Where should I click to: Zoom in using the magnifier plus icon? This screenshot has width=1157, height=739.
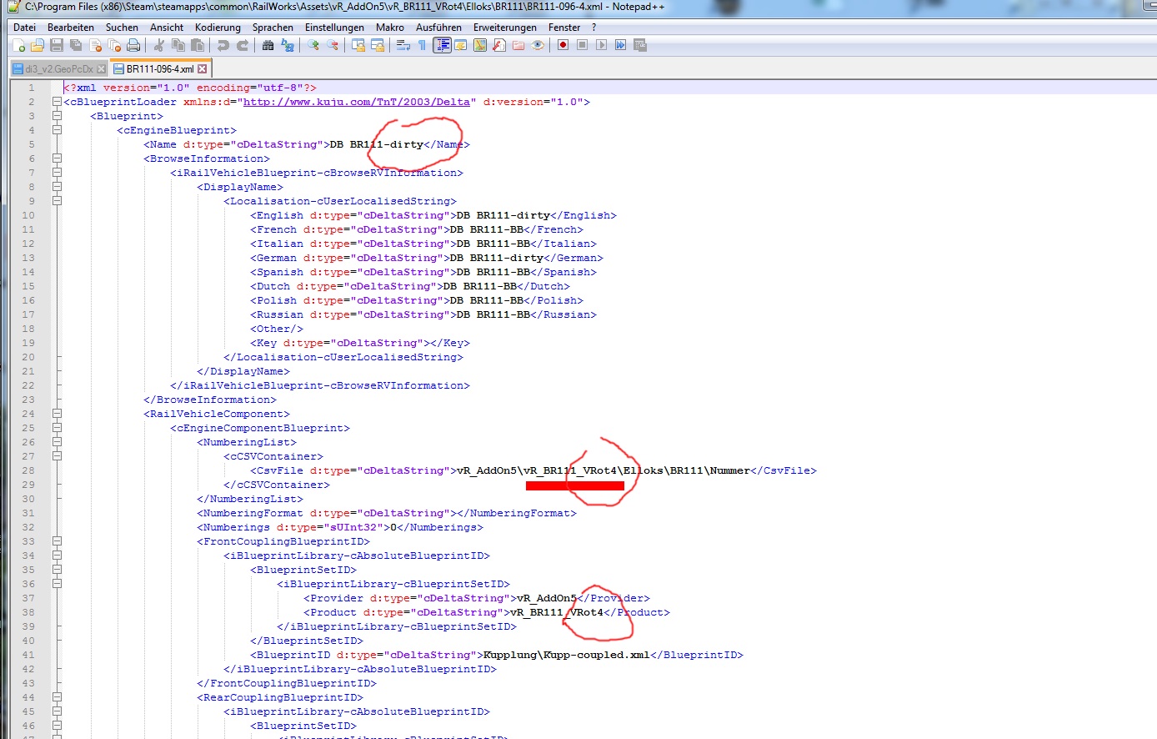[x=313, y=45]
